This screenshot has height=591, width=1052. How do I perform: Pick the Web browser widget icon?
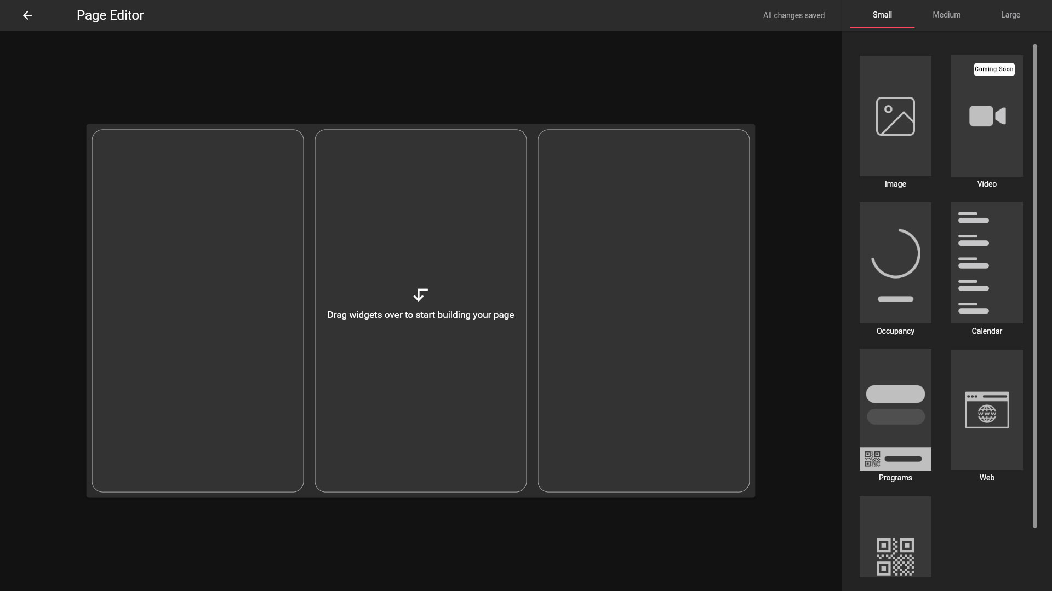point(987,410)
